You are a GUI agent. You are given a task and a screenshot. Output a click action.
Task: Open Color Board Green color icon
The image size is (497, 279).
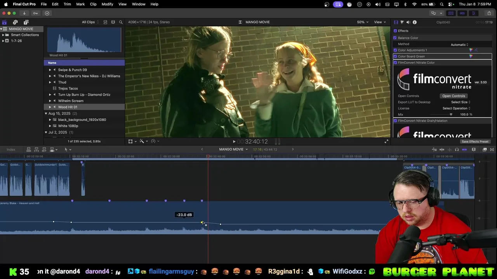coord(471,57)
